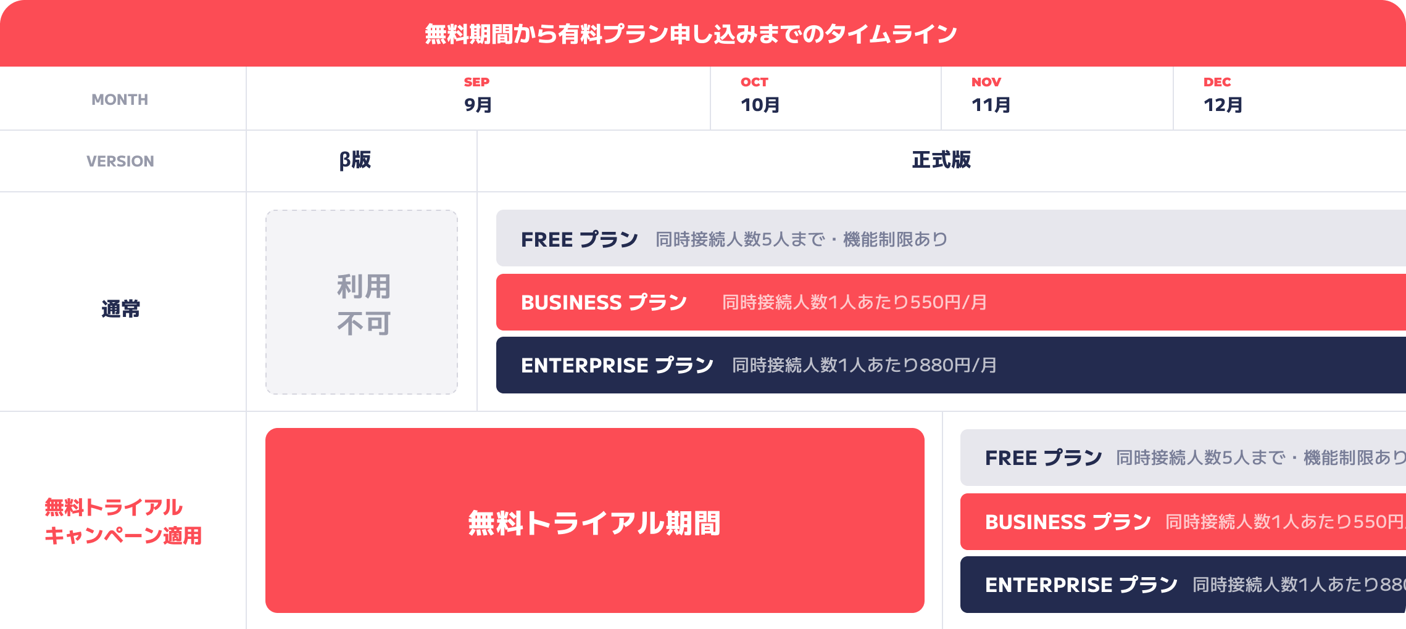
Task: Click the red timeline title banner
Action: [691, 33]
